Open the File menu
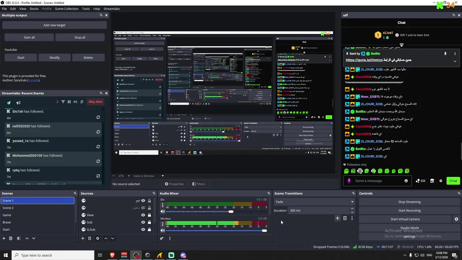Screen dimensions: 462x260 tap(4, 9)
